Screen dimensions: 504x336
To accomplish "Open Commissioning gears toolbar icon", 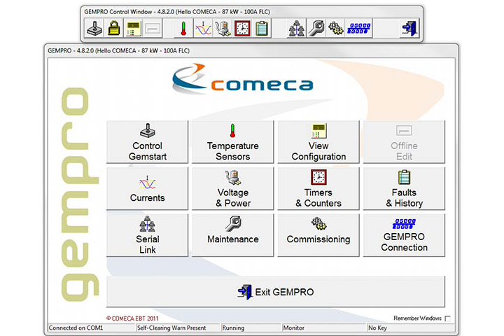I will click(335, 28).
